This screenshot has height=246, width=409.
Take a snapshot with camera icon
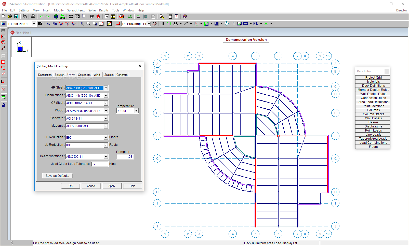(x=40, y=23)
